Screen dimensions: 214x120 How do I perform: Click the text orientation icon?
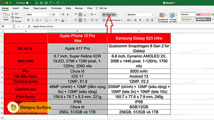[92, 14]
